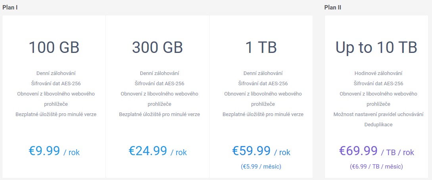The image size is (432, 180).
Task: Click the (€5.99 / měsíc) monthly price
Action: 261,167
